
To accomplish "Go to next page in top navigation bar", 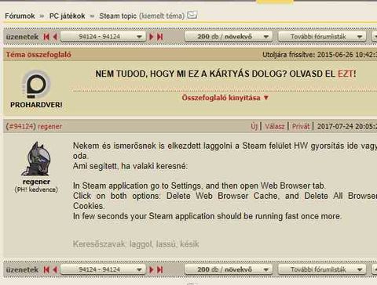I will click(x=151, y=37).
